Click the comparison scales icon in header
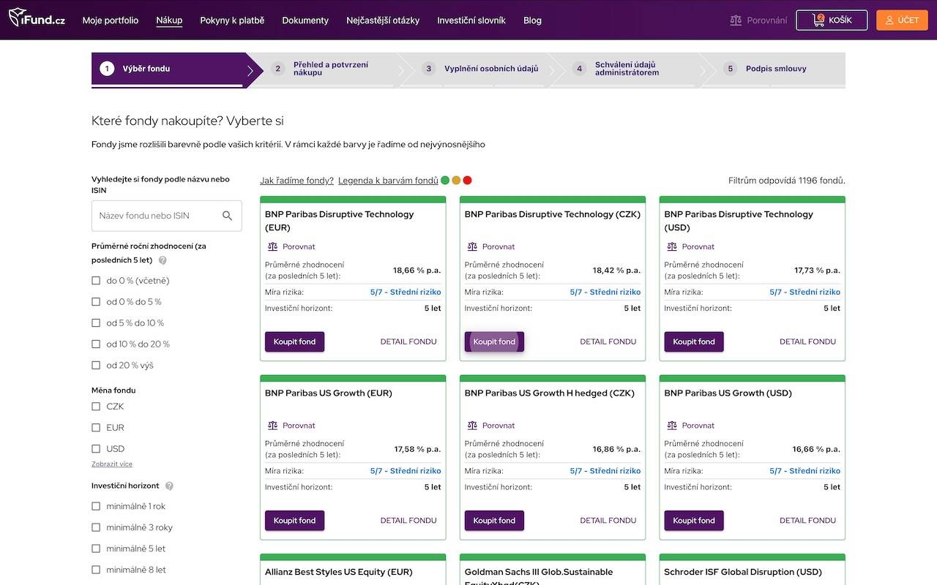Screen dimensions: 937x585 pyautogui.click(x=736, y=20)
